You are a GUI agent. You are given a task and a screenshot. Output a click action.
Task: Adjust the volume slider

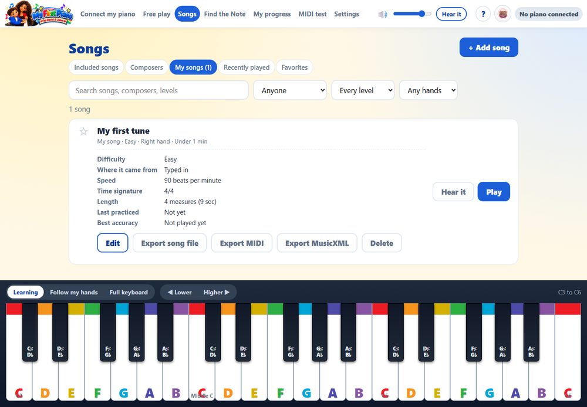[x=412, y=14]
